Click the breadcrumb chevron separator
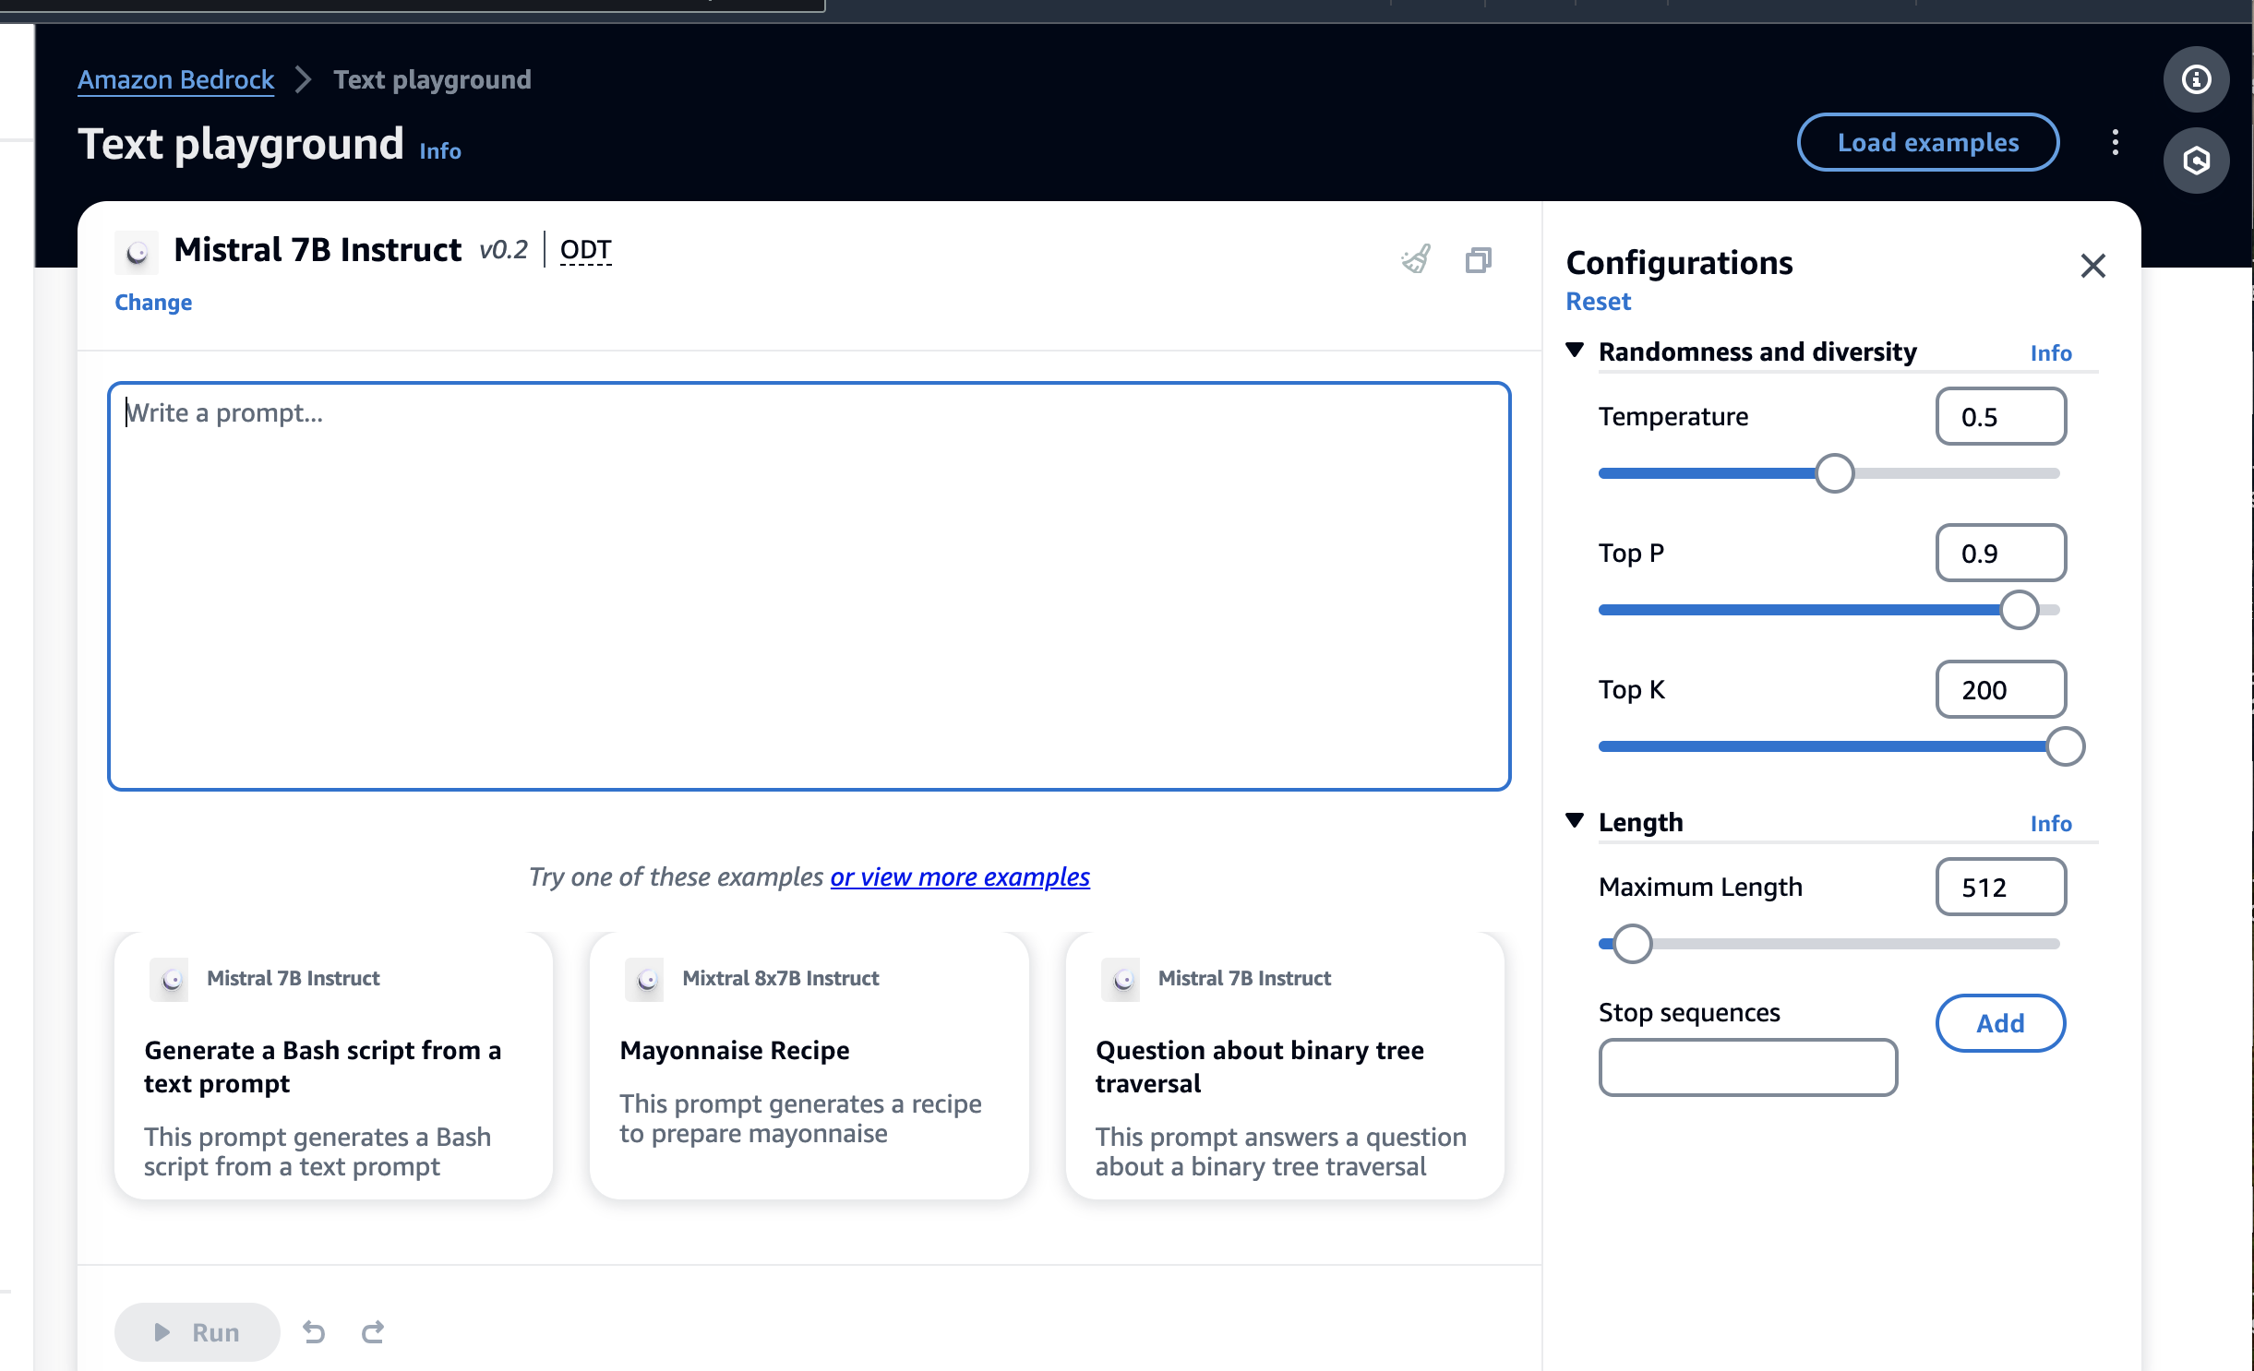The width and height of the screenshot is (2254, 1371). (x=303, y=79)
